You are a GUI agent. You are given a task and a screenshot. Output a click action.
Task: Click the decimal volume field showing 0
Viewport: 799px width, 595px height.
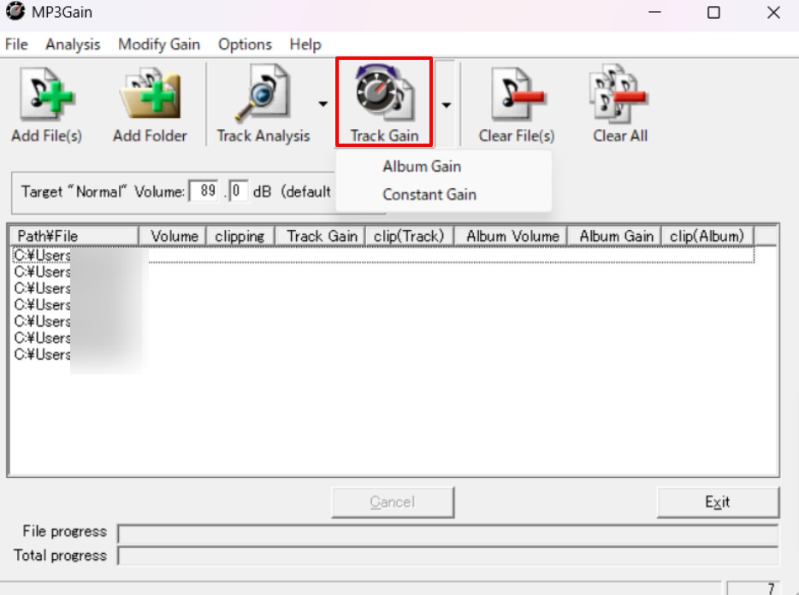pyautogui.click(x=239, y=191)
